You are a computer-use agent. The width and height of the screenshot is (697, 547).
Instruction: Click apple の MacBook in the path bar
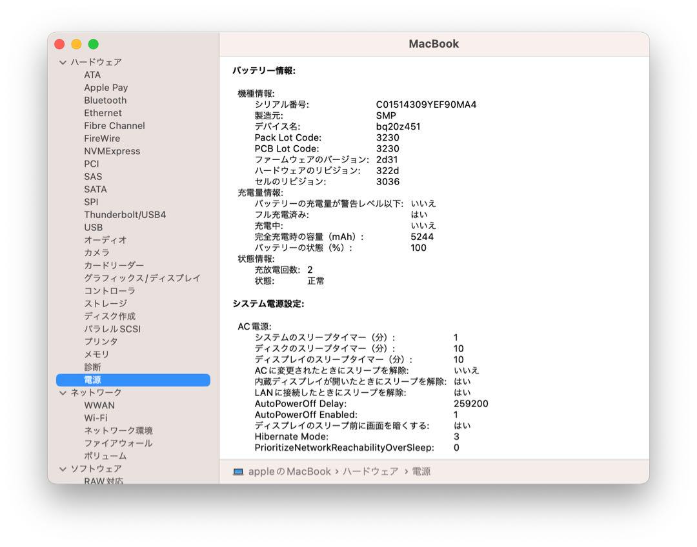tap(289, 472)
